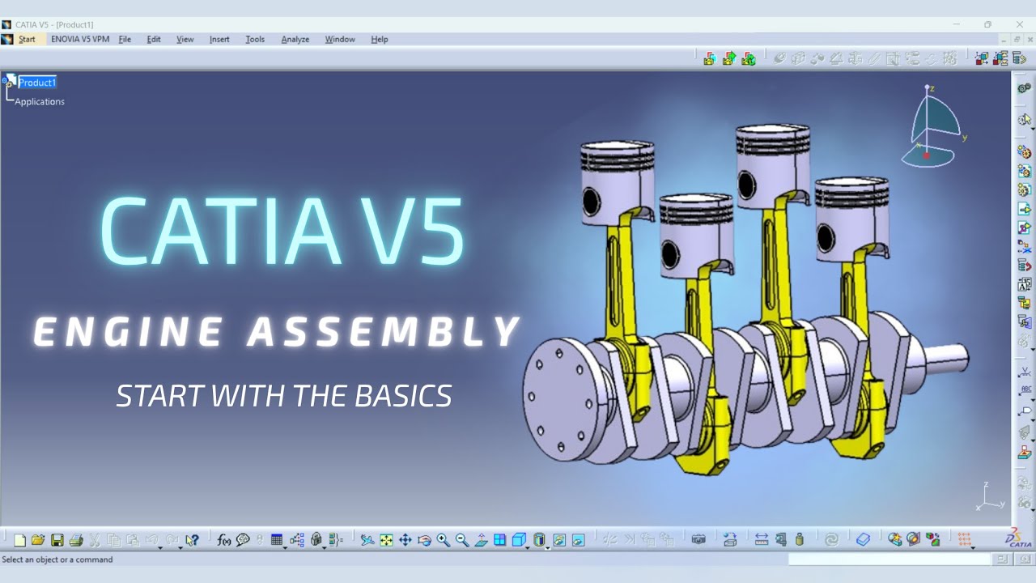Screen dimensions: 1036x583
Task: Click the Fly mode airplane icon
Action: coord(367,540)
